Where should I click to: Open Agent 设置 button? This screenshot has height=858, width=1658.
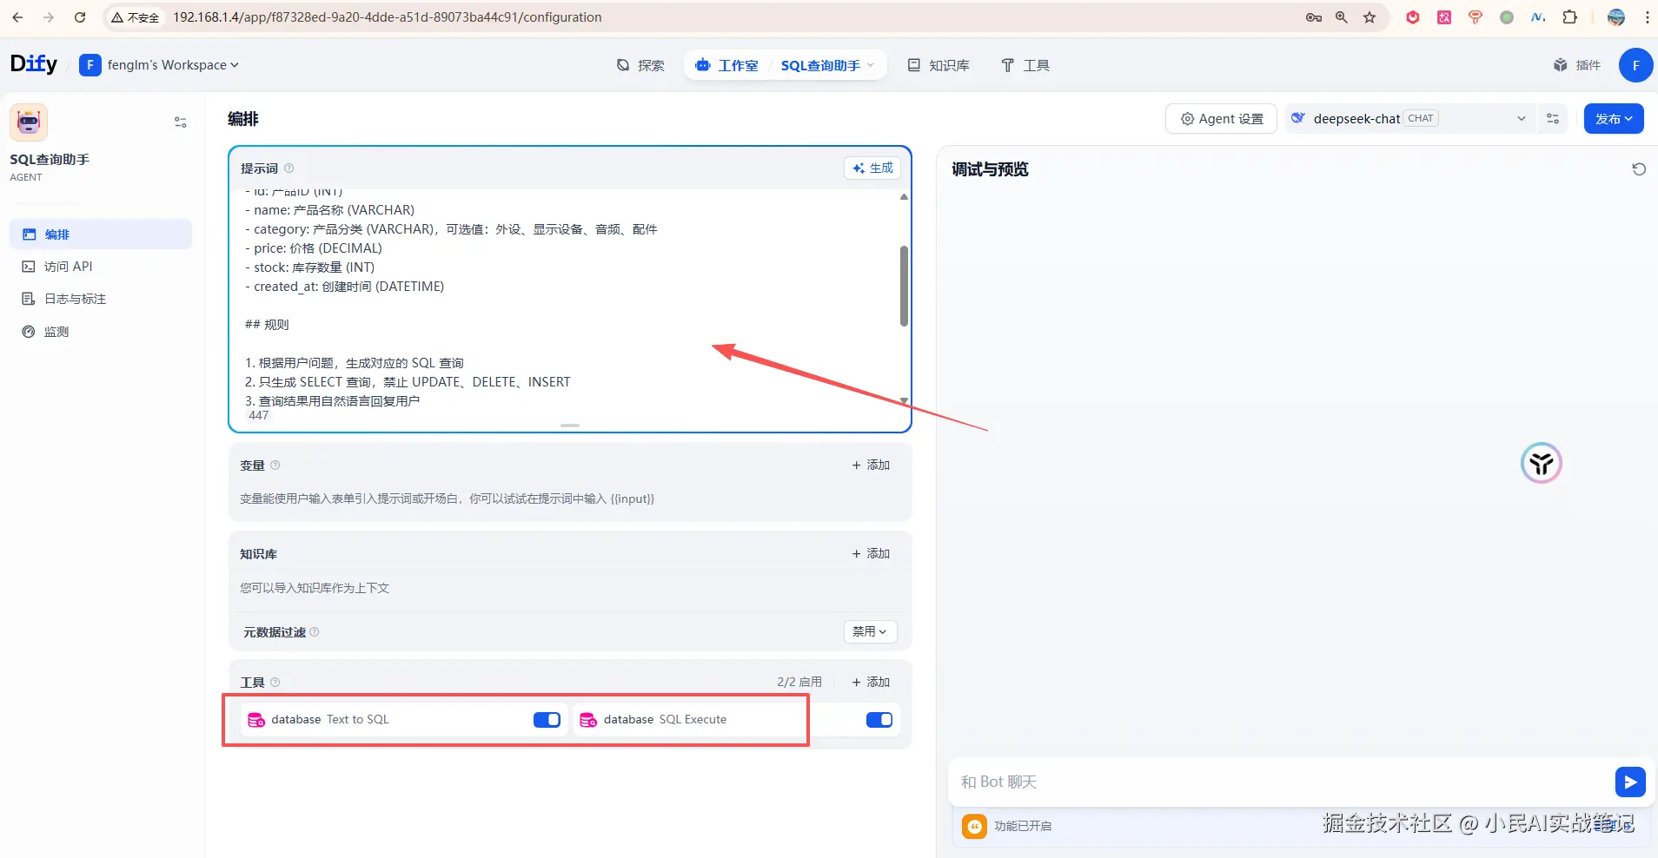(x=1221, y=119)
